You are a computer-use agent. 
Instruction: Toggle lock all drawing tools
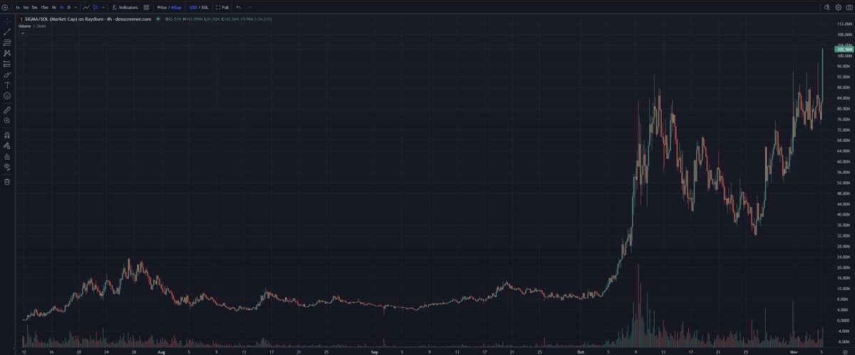[x=7, y=156]
